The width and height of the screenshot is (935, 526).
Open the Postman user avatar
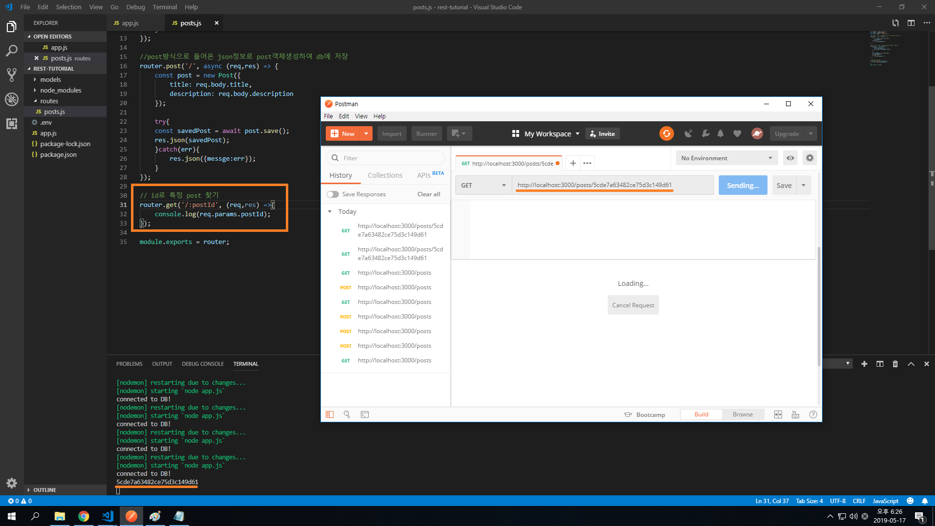click(x=757, y=133)
